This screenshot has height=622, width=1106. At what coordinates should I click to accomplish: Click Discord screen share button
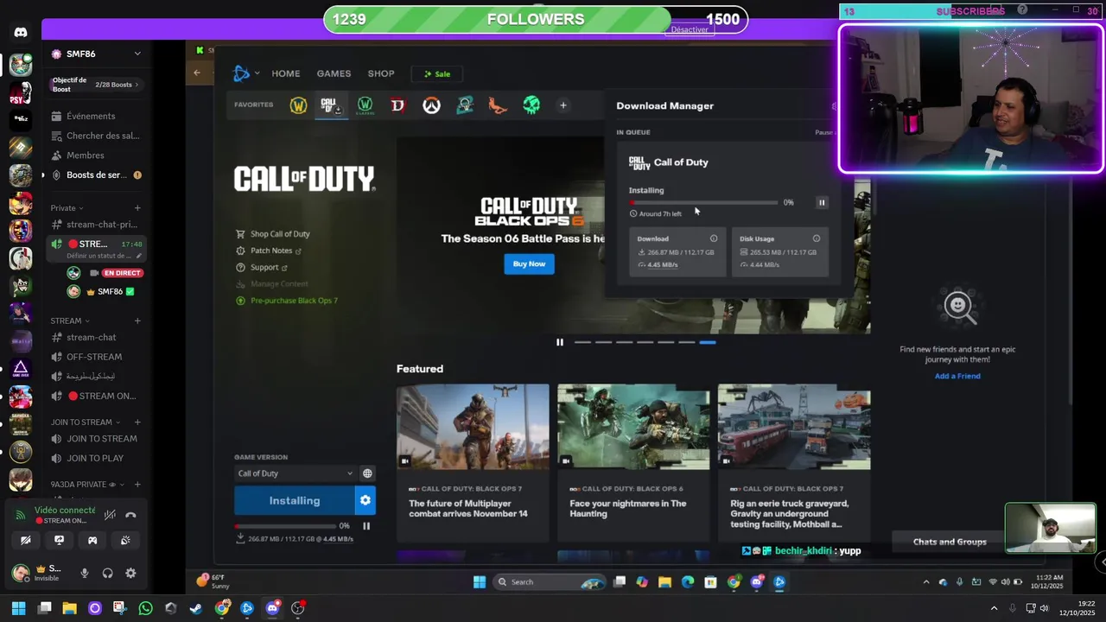[x=59, y=540]
